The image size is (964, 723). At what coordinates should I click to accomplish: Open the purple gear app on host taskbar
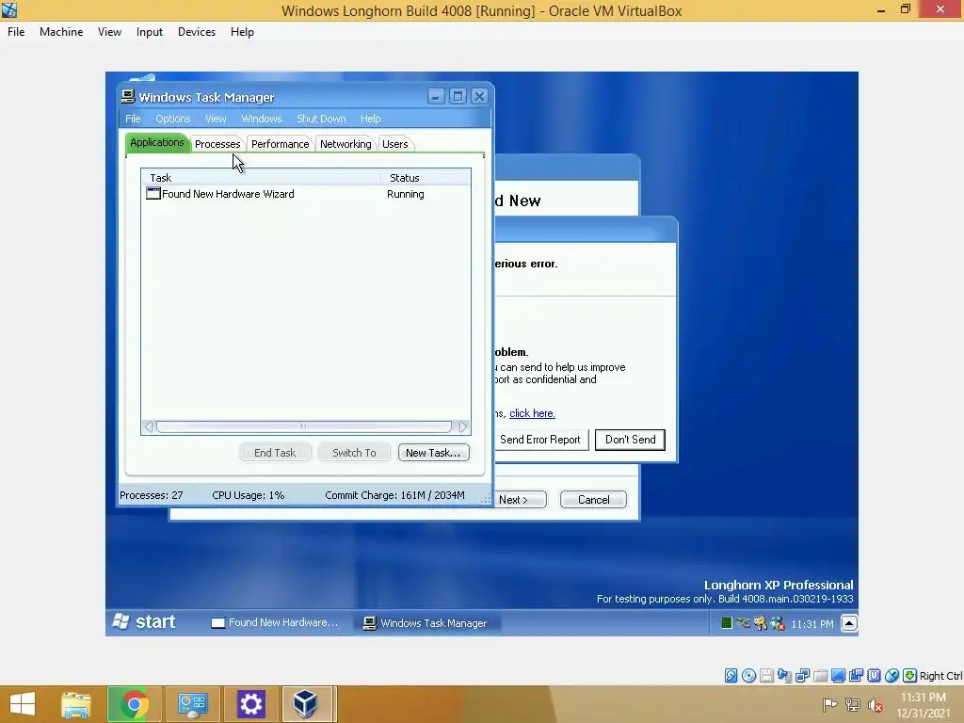click(250, 704)
